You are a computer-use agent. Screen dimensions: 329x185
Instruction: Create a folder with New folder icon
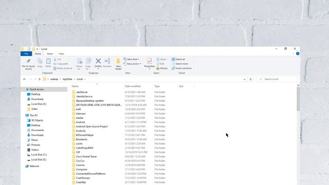click(x=118, y=61)
